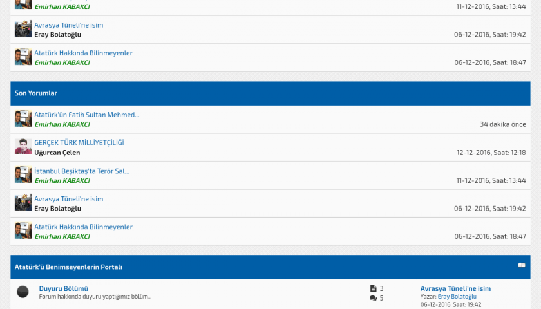The width and height of the screenshot is (541, 309).
Task: Click avatar beside Atatürk'ün Fatih Sultan Mehmed thread
Action: (23, 119)
